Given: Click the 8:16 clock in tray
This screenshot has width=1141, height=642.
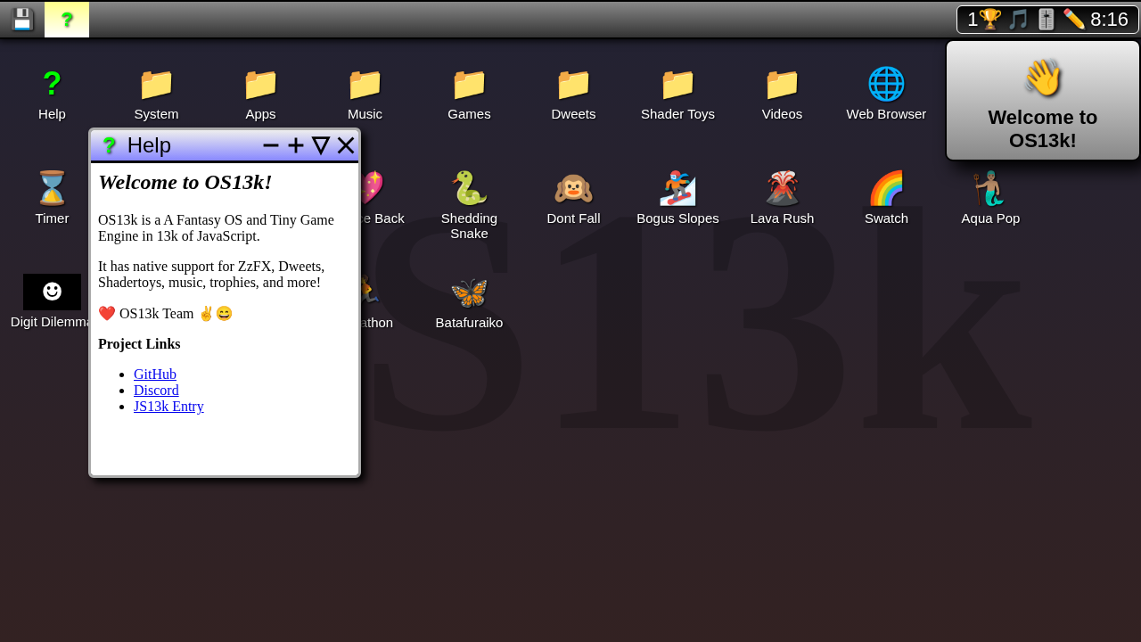Looking at the screenshot, I should pos(1109,20).
